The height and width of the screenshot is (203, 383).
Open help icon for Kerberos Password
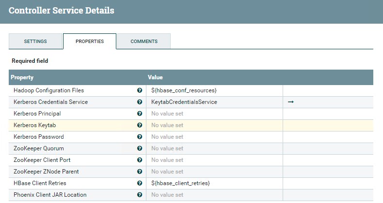[x=140, y=137]
